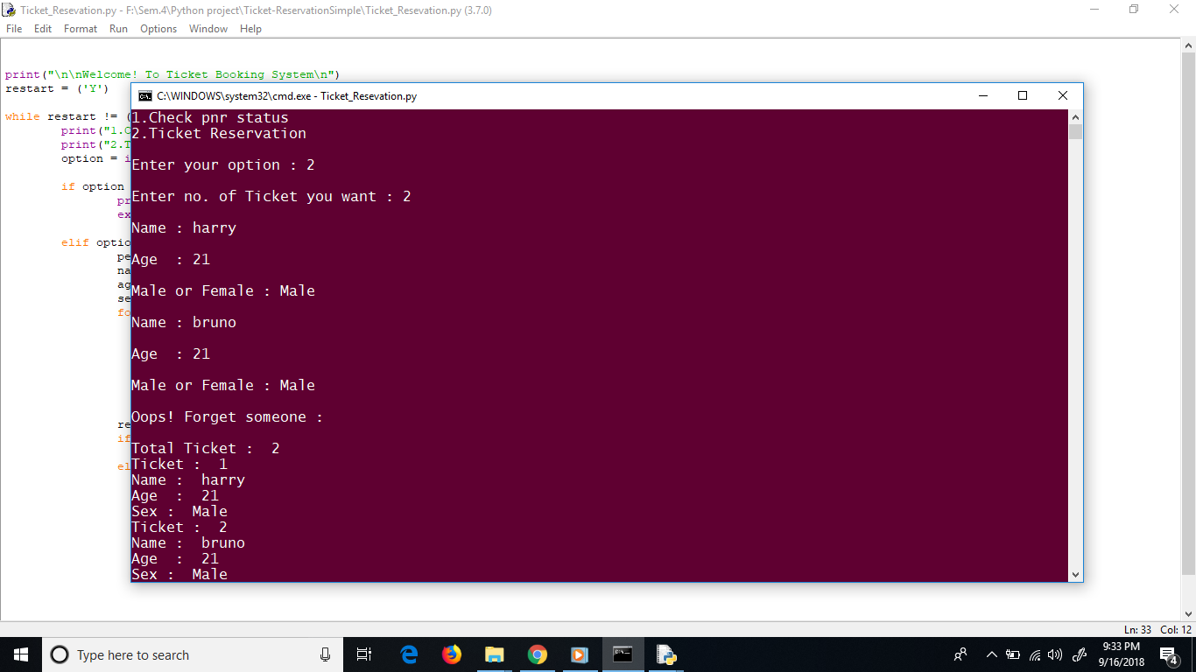Click the console scrollbar up arrow
The height and width of the screenshot is (672, 1196).
1075,117
